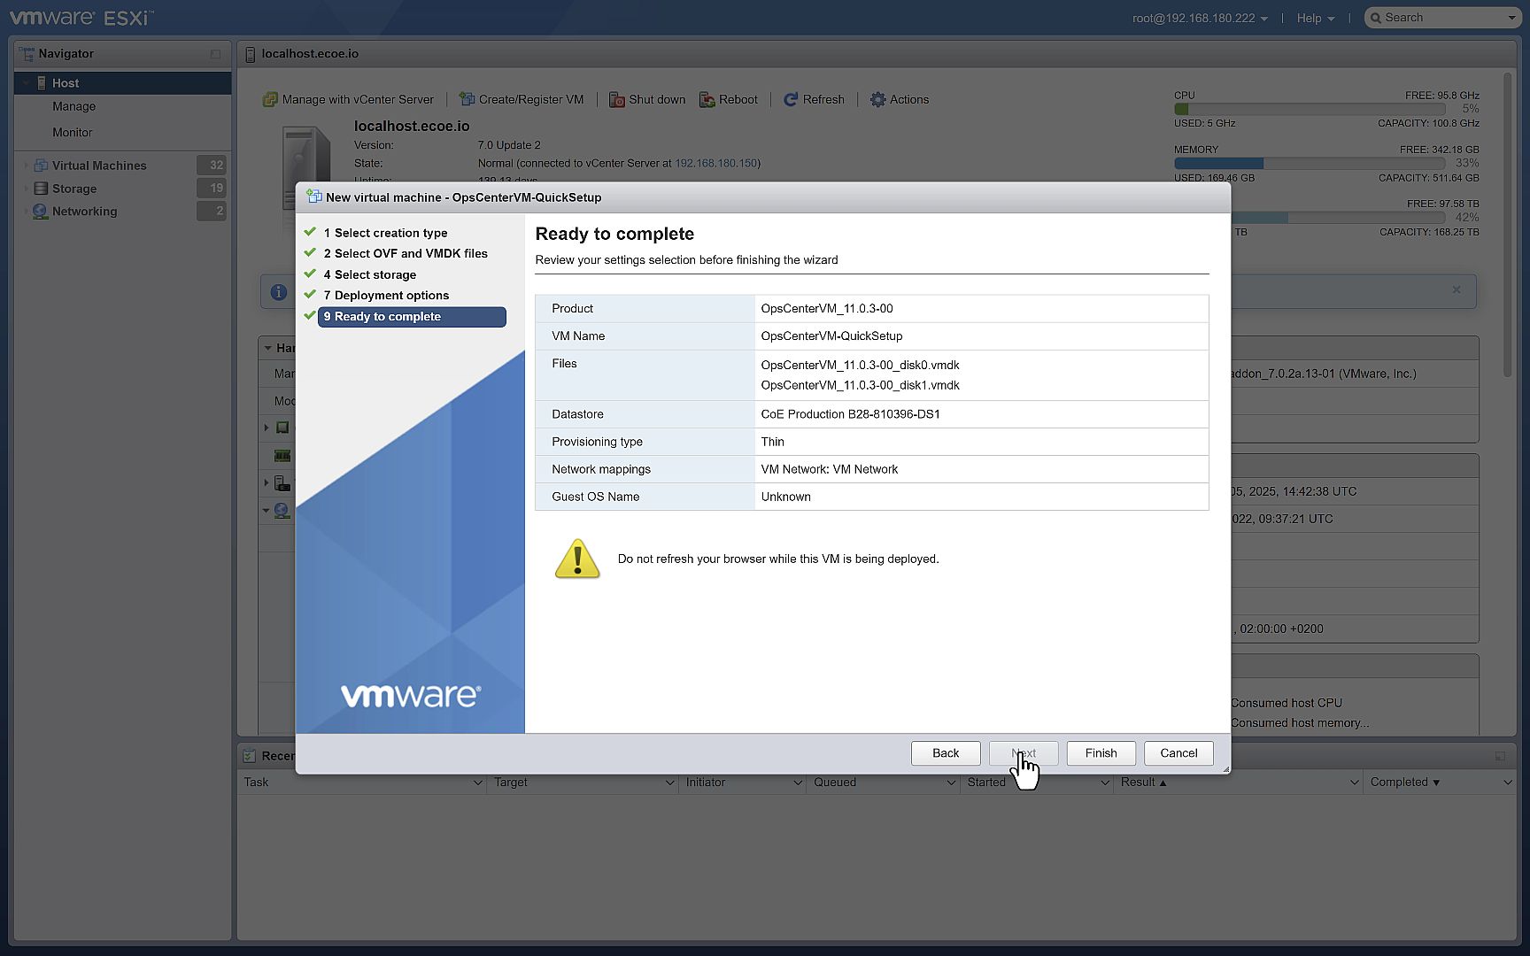Click the Virtual Machines icon in Navigator

pyautogui.click(x=41, y=166)
